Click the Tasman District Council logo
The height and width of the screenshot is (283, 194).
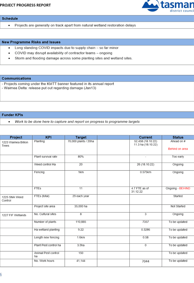tap(168, 6)
